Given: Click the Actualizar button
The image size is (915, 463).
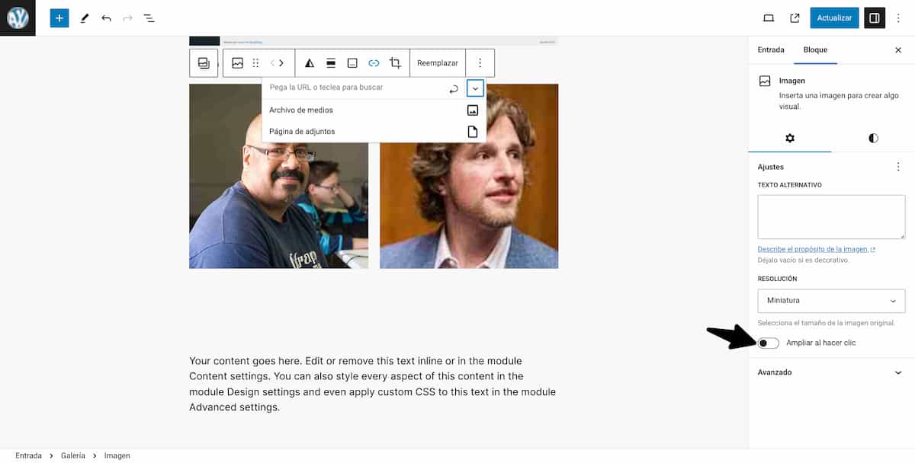Looking at the screenshot, I should tap(834, 18).
